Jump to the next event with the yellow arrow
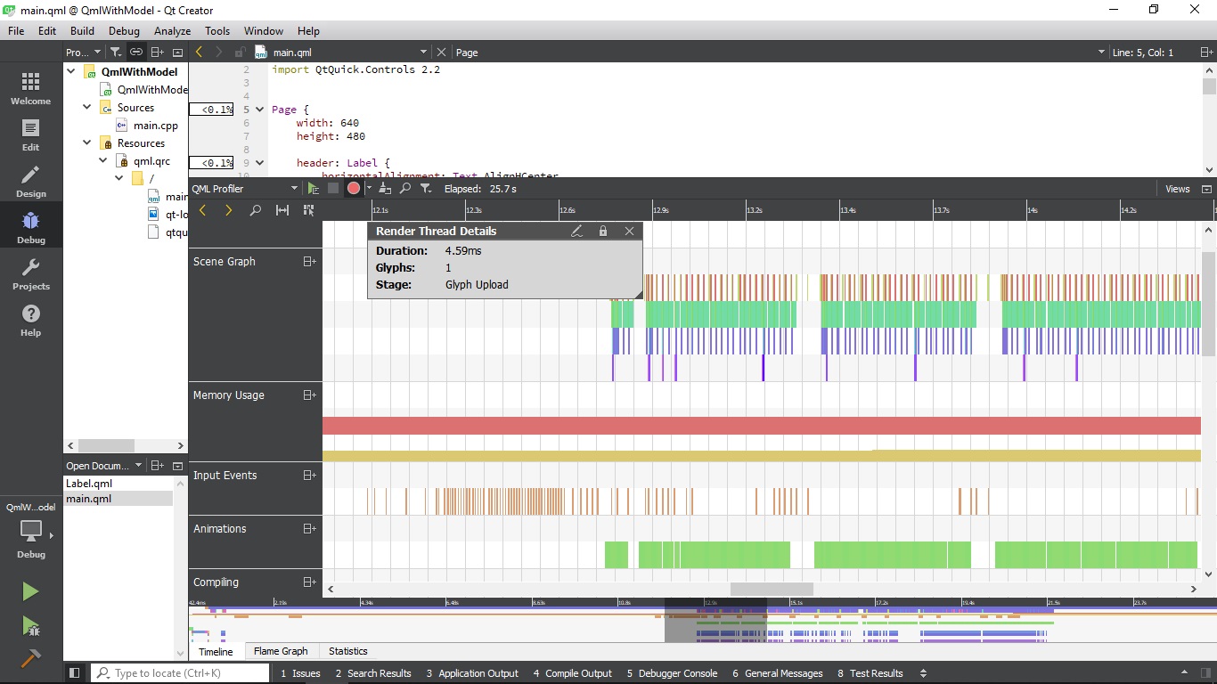The image size is (1217, 684). click(x=229, y=210)
